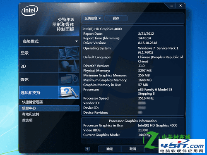Click the Intel logo
Viewport: 207px width, 155px height.
(30, 11)
